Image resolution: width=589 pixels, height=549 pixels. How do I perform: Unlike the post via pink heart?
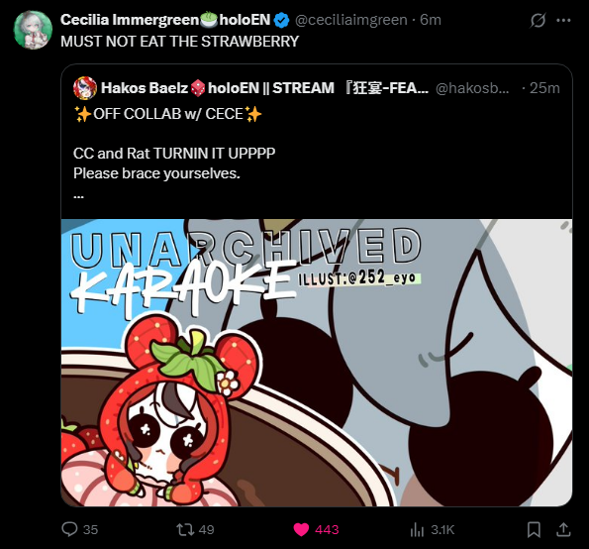click(301, 529)
